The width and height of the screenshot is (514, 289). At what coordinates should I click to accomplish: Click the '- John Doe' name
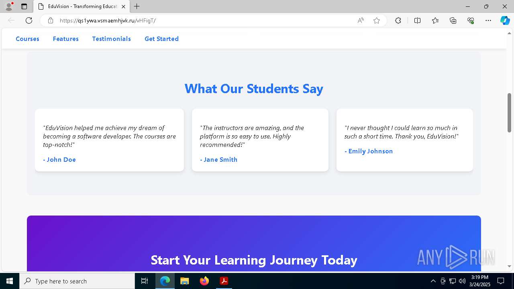(59, 159)
